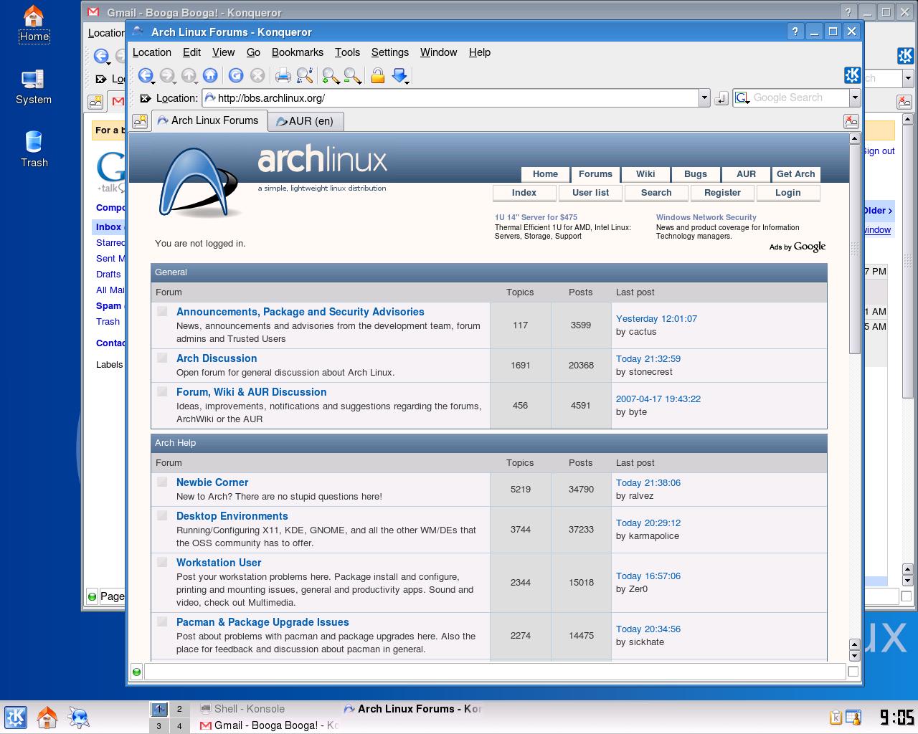Screen dimensions: 918x734
Task: Click the green status indicator in Arch Forums status bar
Action: 136,672
